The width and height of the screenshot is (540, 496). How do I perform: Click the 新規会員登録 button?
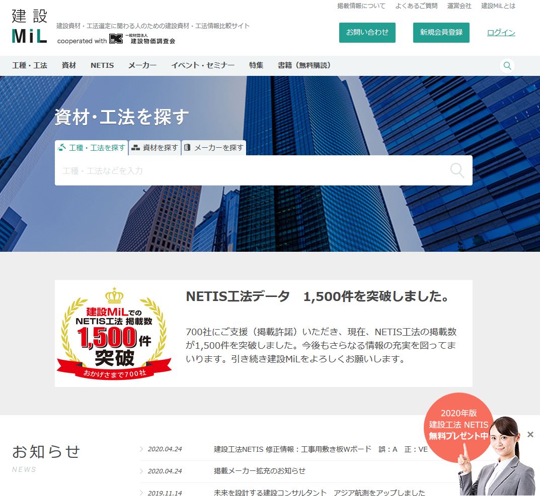[441, 33]
